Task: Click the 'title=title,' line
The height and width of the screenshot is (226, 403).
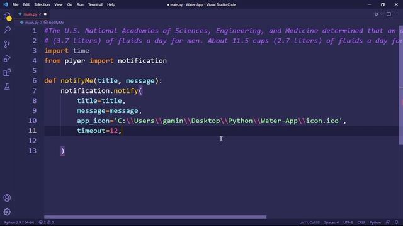Action: coord(101,100)
